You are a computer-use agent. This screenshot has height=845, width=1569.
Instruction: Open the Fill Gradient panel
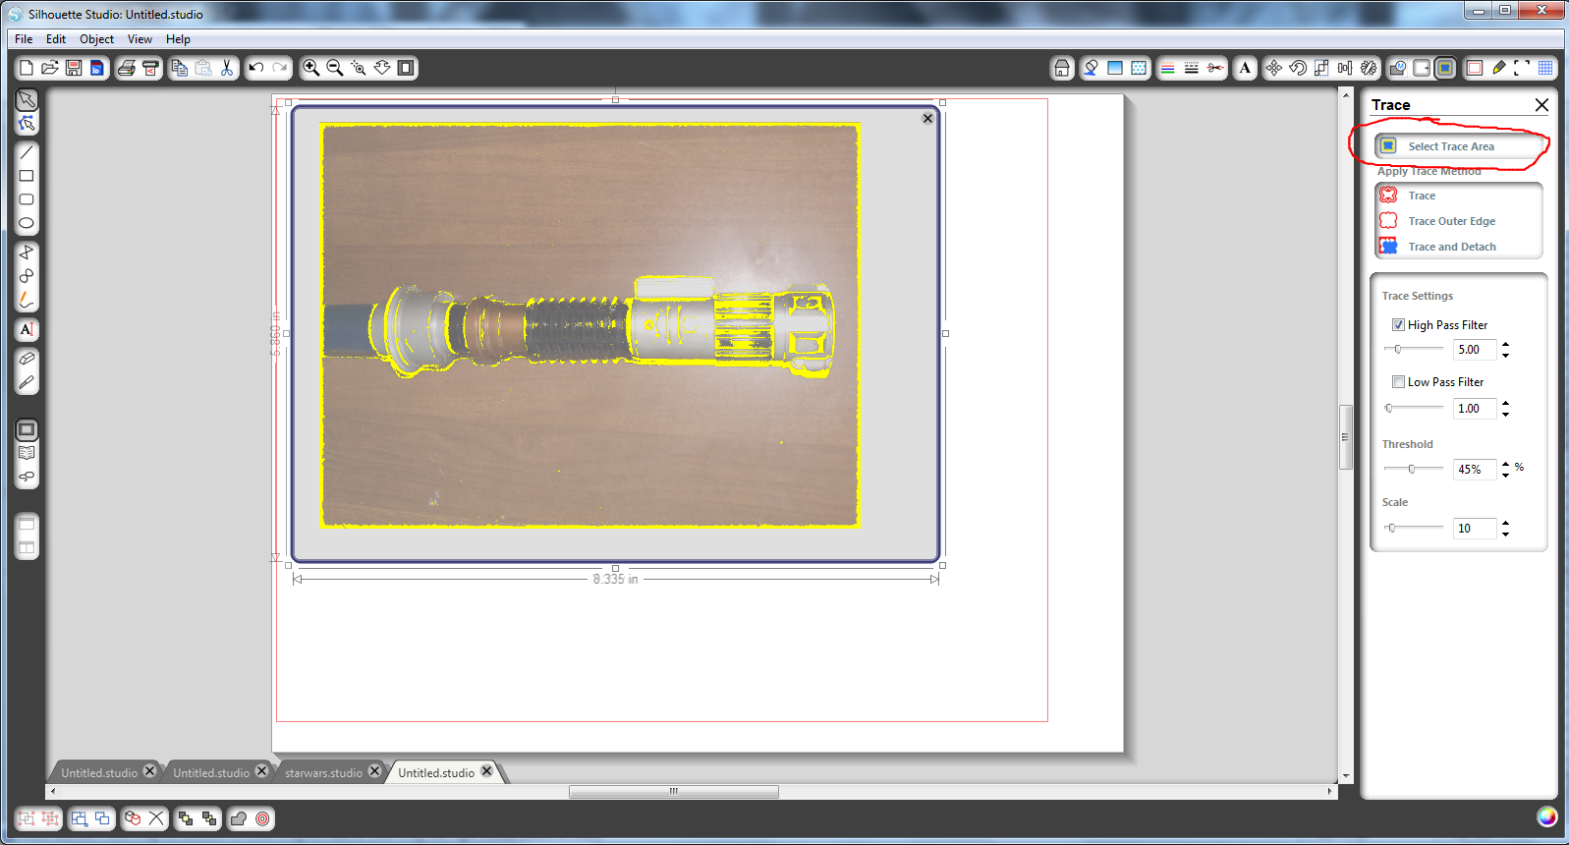tap(1114, 68)
